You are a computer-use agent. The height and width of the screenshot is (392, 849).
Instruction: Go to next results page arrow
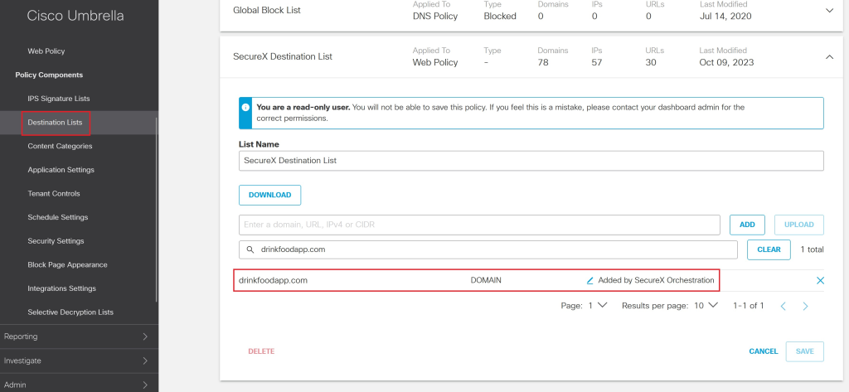(805, 306)
